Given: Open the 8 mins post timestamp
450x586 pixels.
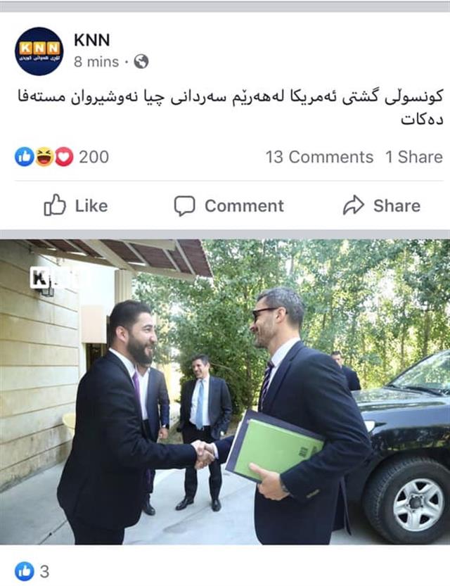Looking at the screenshot, I should [x=96, y=62].
